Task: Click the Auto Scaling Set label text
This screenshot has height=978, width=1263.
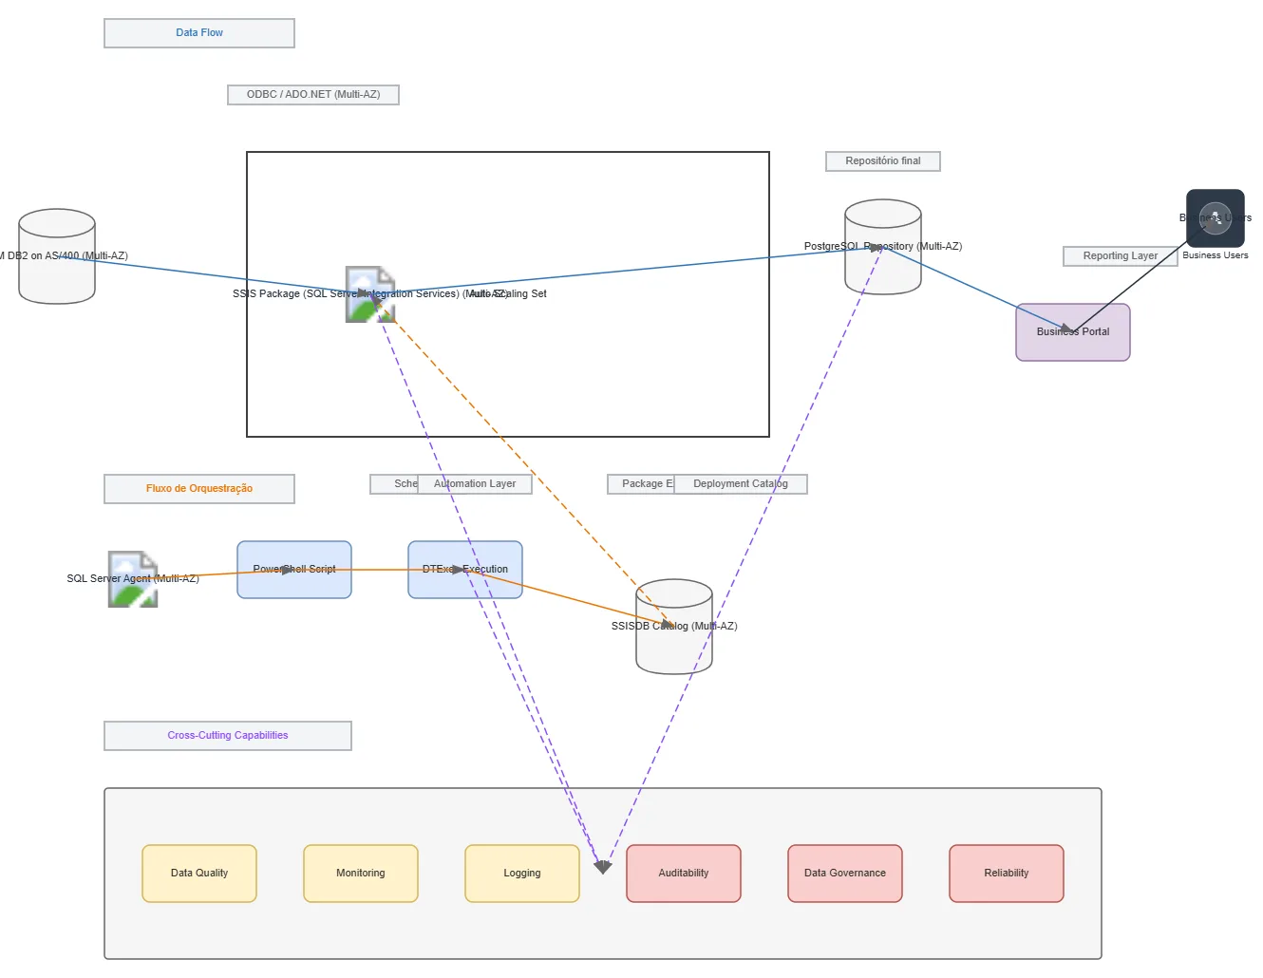Action: [508, 294]
